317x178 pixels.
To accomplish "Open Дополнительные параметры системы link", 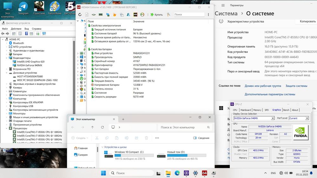I will (270, 94).
